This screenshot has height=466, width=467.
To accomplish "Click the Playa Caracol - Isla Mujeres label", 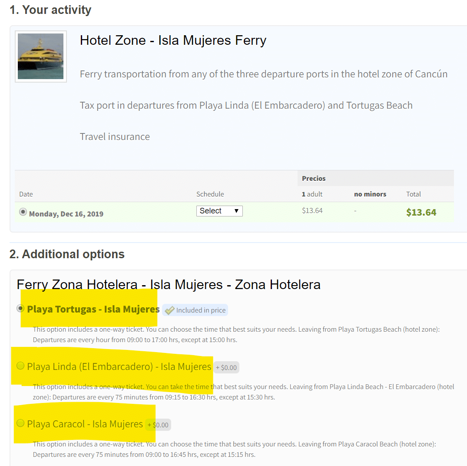I will (x=85, y=424).
